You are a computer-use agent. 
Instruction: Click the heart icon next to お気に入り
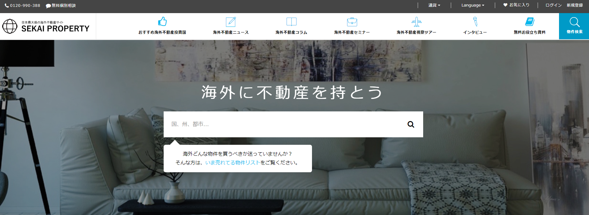[505, 5]
